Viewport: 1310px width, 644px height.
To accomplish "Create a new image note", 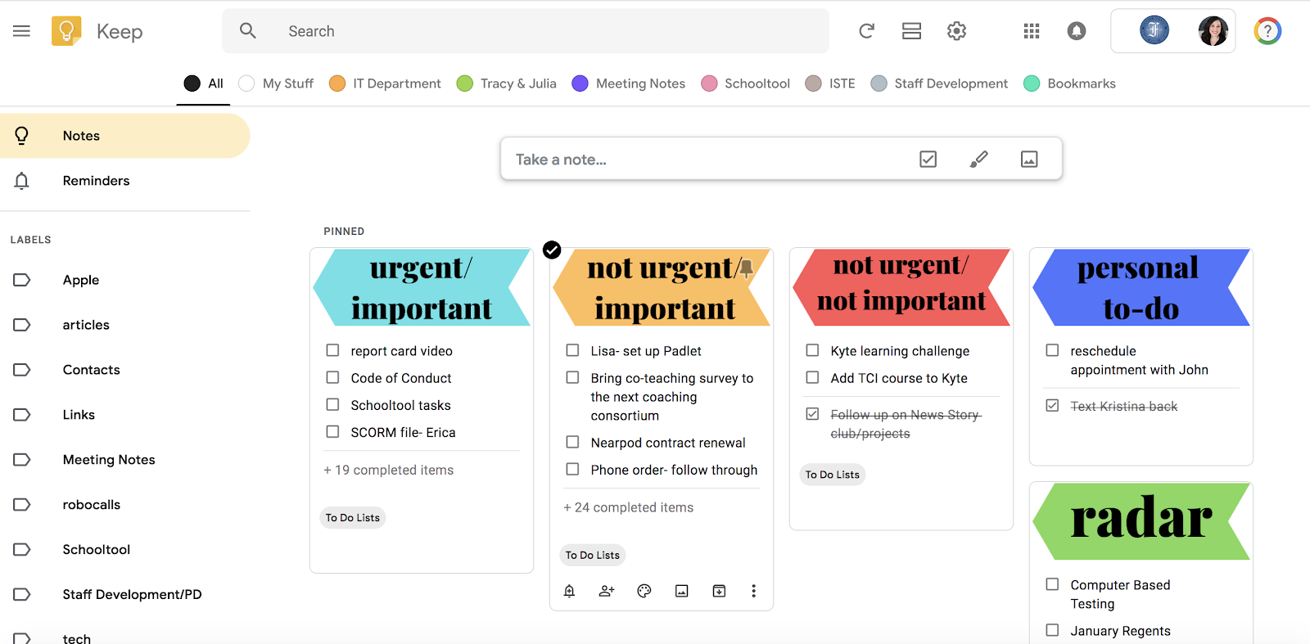I will pyautogui.click(x=1029, y=159).
